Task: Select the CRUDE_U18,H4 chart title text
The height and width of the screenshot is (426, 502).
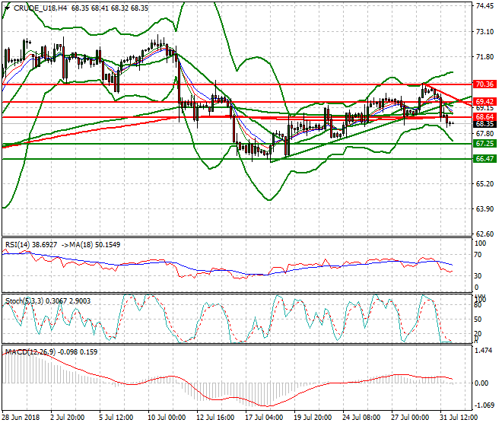Action: (x=40, y=8)
